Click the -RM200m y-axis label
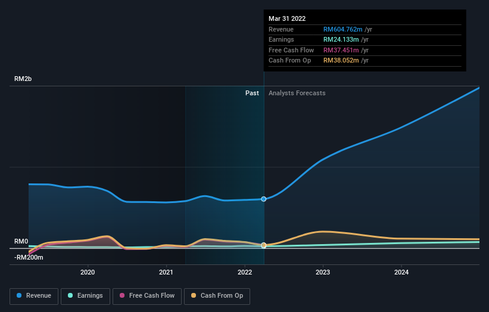 click(29, 257)
